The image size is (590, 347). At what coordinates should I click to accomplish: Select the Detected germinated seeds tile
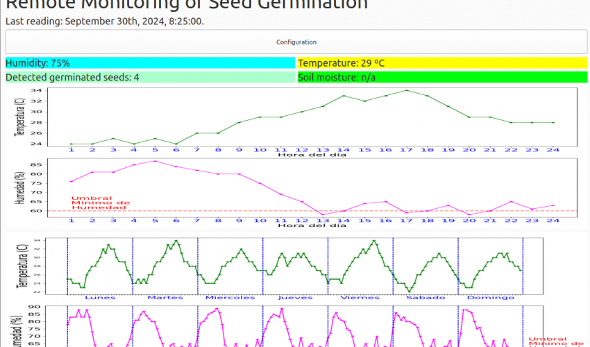(x=150, y=77)
